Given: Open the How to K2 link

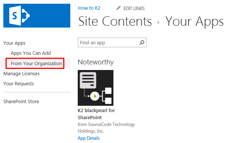Looking at the screenshot, I should coord(89,8).
